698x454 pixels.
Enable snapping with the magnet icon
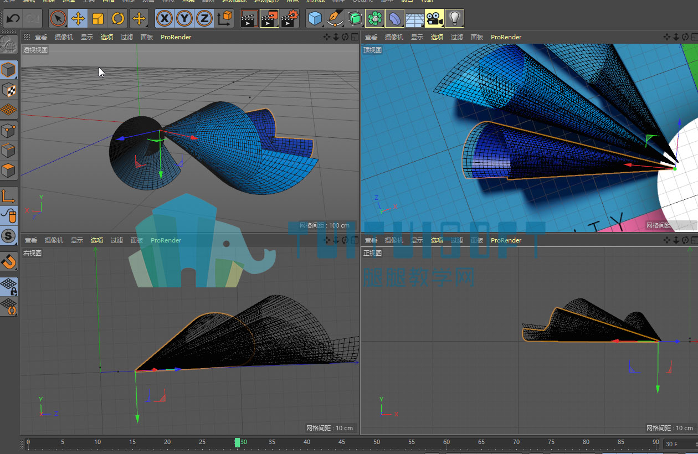pyautogui.click(x=9, y=261)
